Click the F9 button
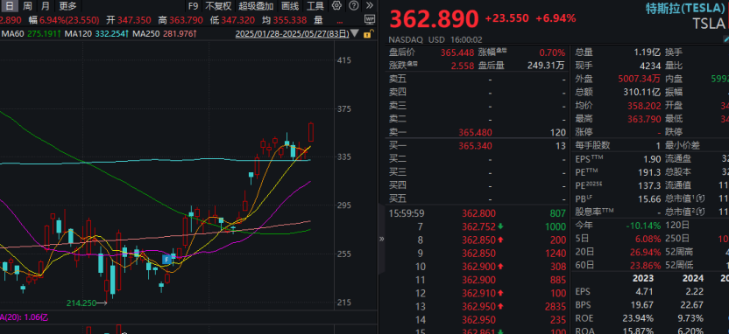This screenshot has height=334, width=729. point(193,6)
